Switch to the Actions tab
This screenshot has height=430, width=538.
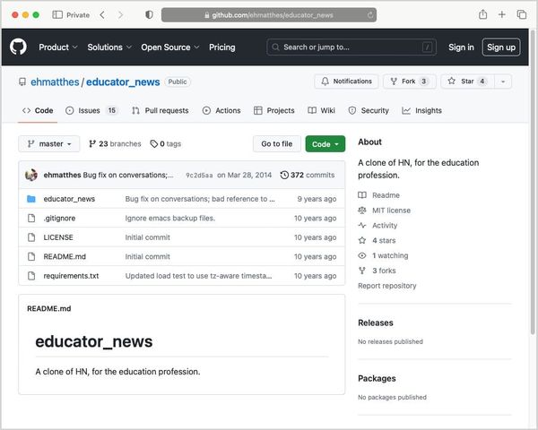tap(221, 110)
